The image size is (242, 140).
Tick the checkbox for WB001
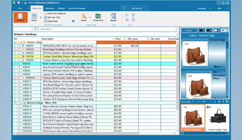[x=20, y=46]
